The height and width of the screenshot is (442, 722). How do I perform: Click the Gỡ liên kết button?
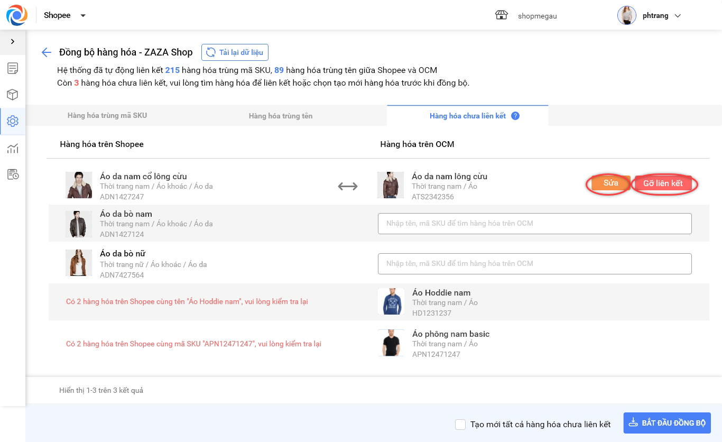(663, 183)
